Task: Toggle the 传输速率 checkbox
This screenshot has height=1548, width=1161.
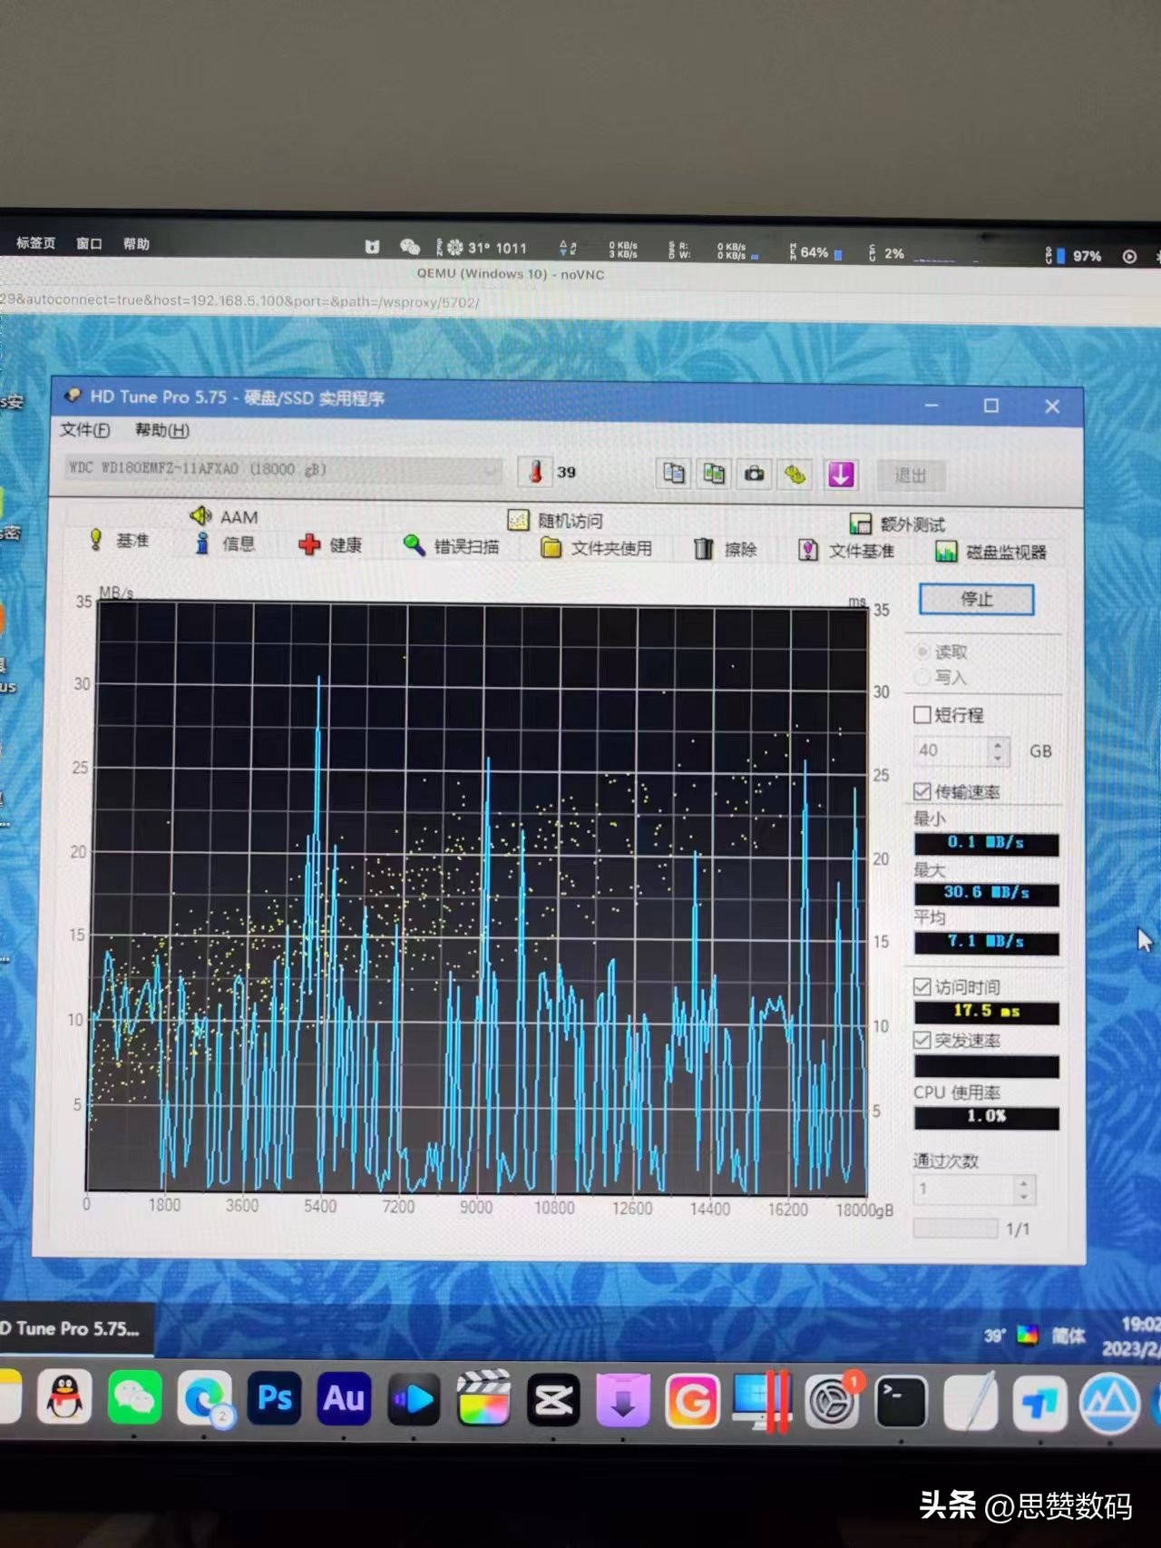Action: coord(922,791)
